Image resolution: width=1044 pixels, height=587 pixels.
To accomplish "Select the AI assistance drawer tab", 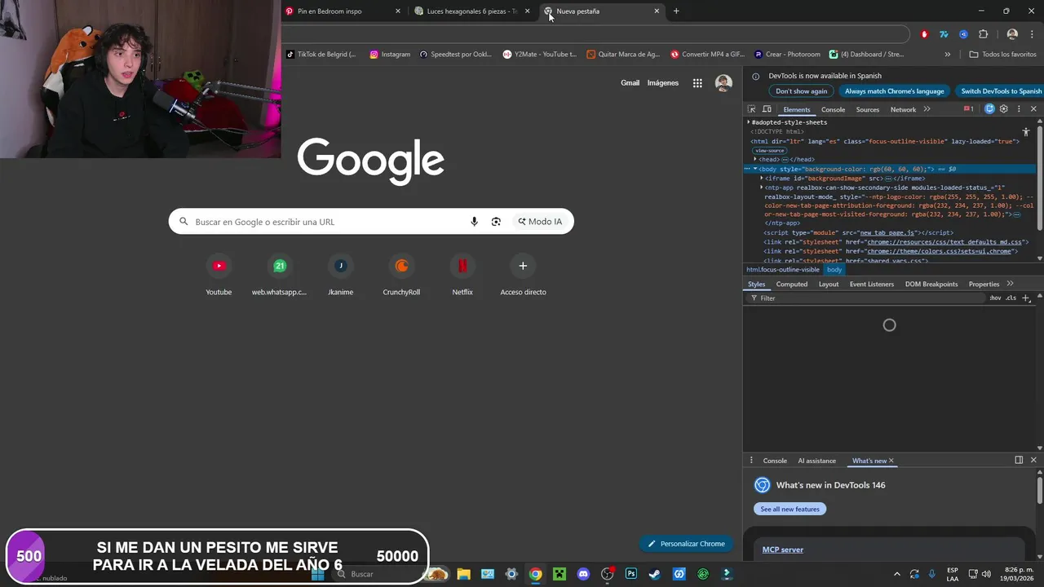I will tap(816, 461).
